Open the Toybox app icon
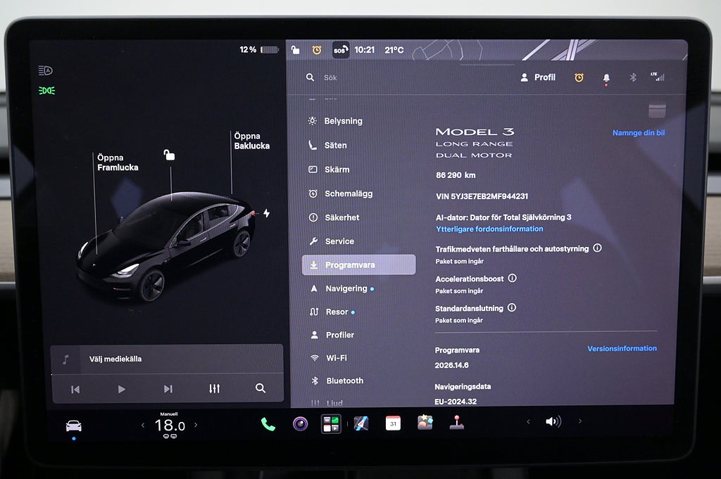This screenshot has height=479, width=721. click(425, 422)
